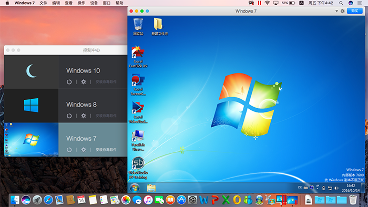
Task: Open the Corel ScreenCap desktop shortcut
Action: pyautogui.click(x=138, y=85)
